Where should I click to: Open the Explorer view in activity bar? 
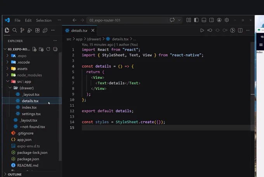(x=7, y=30)
